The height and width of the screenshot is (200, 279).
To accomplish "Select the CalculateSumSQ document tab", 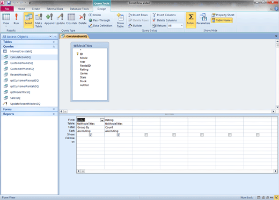I will 74,37.
